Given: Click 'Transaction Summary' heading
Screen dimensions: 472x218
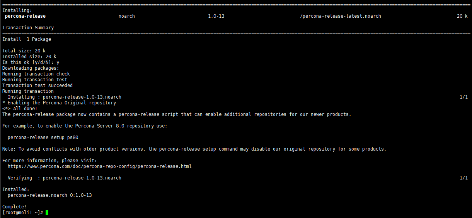Looking at the screenshot, I should tap(28, 28).
